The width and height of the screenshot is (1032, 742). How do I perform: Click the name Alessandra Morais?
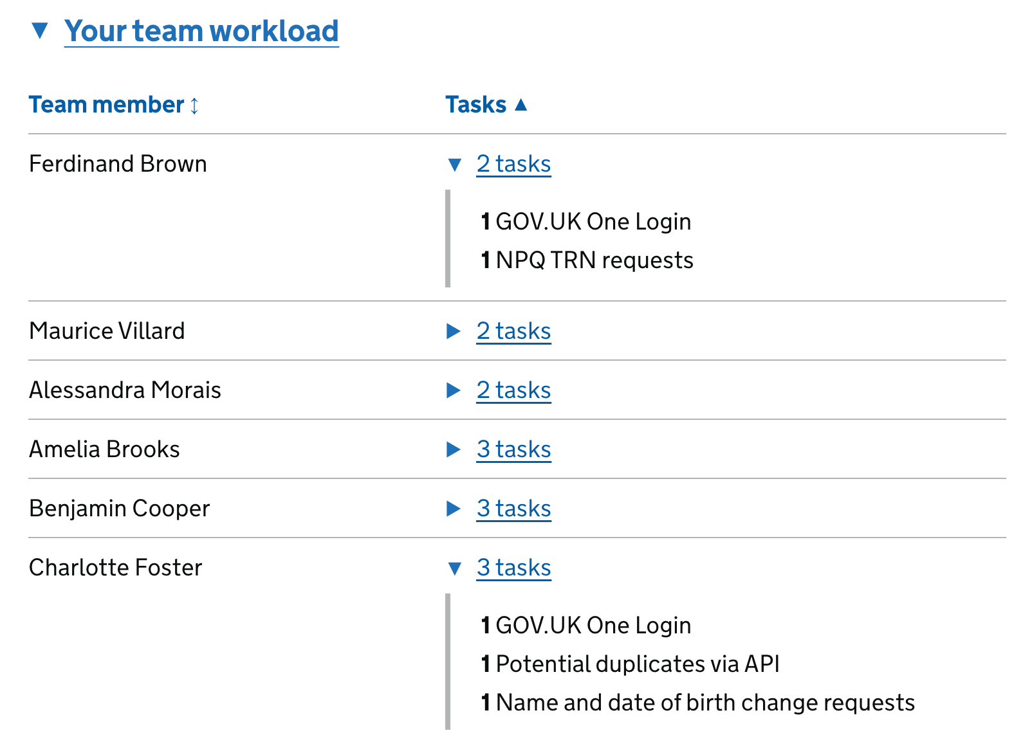125,390
